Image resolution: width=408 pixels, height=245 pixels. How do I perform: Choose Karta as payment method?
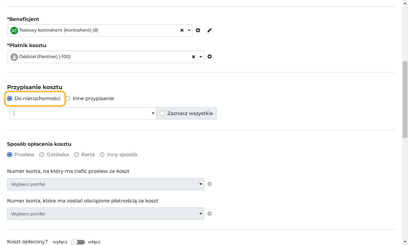tap(76, 154)
